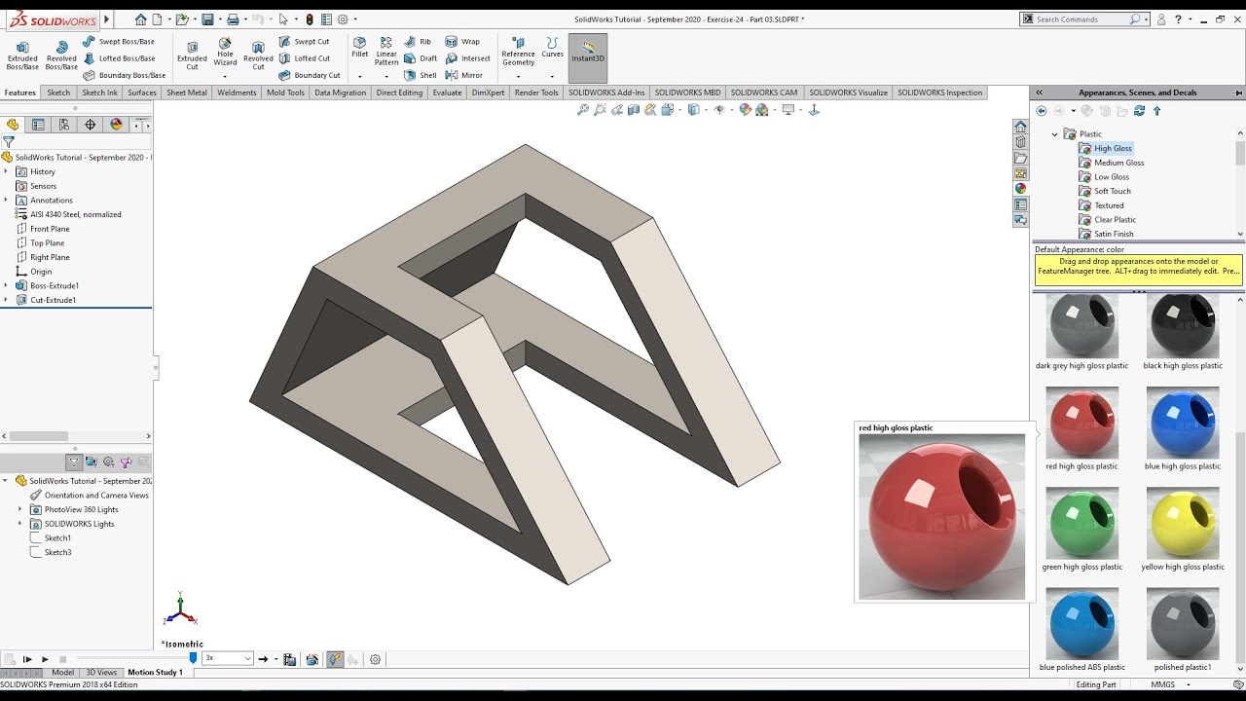Viewport: 1246px width, 701px height.
Task: Expand the Annotations tree node
Action: click(x=6, y=200)
